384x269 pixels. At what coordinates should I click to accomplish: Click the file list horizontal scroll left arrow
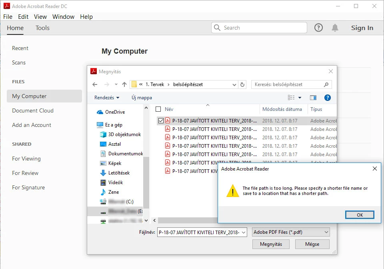(x=154, y=220)
